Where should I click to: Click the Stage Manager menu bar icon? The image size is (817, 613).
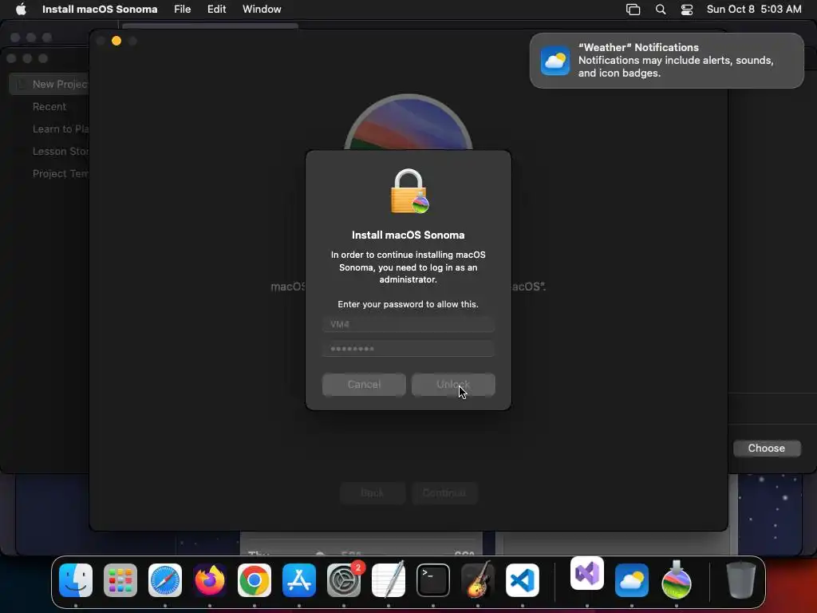(633, 10)
